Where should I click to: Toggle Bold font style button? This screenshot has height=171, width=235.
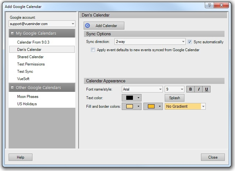pos(190,89)
